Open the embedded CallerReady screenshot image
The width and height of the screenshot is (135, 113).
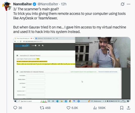(72, 70)
